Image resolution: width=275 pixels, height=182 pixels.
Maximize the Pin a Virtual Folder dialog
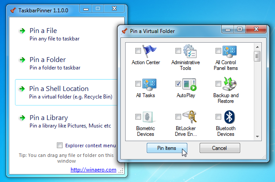pos(240,29)
